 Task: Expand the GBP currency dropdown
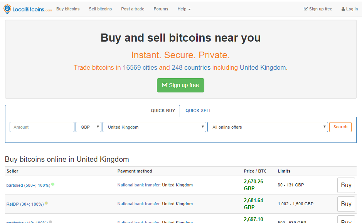[88, 127]
